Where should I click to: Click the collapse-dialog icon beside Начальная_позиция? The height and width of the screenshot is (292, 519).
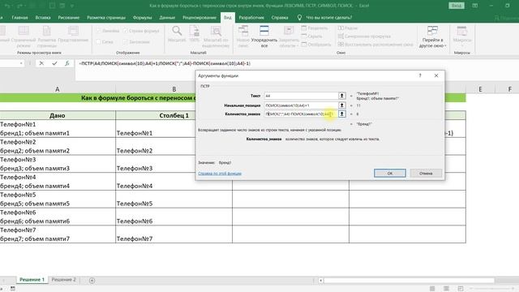coord(341,105)
